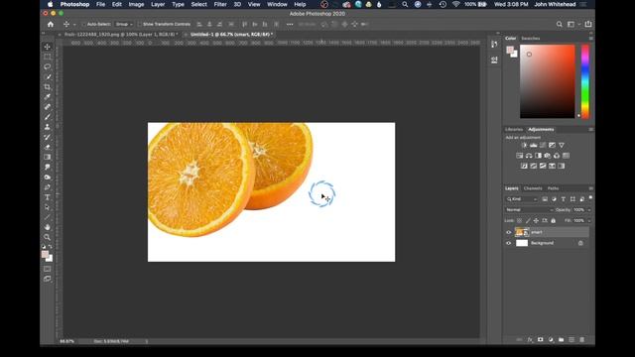Open Color panel options menu
The height and width of the screenshot is (357, 635).
(x=591, y=39)
